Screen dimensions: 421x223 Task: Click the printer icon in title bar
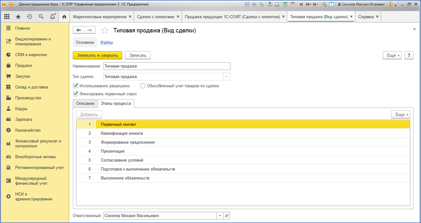pyautogui.click(x=254, y=4)
